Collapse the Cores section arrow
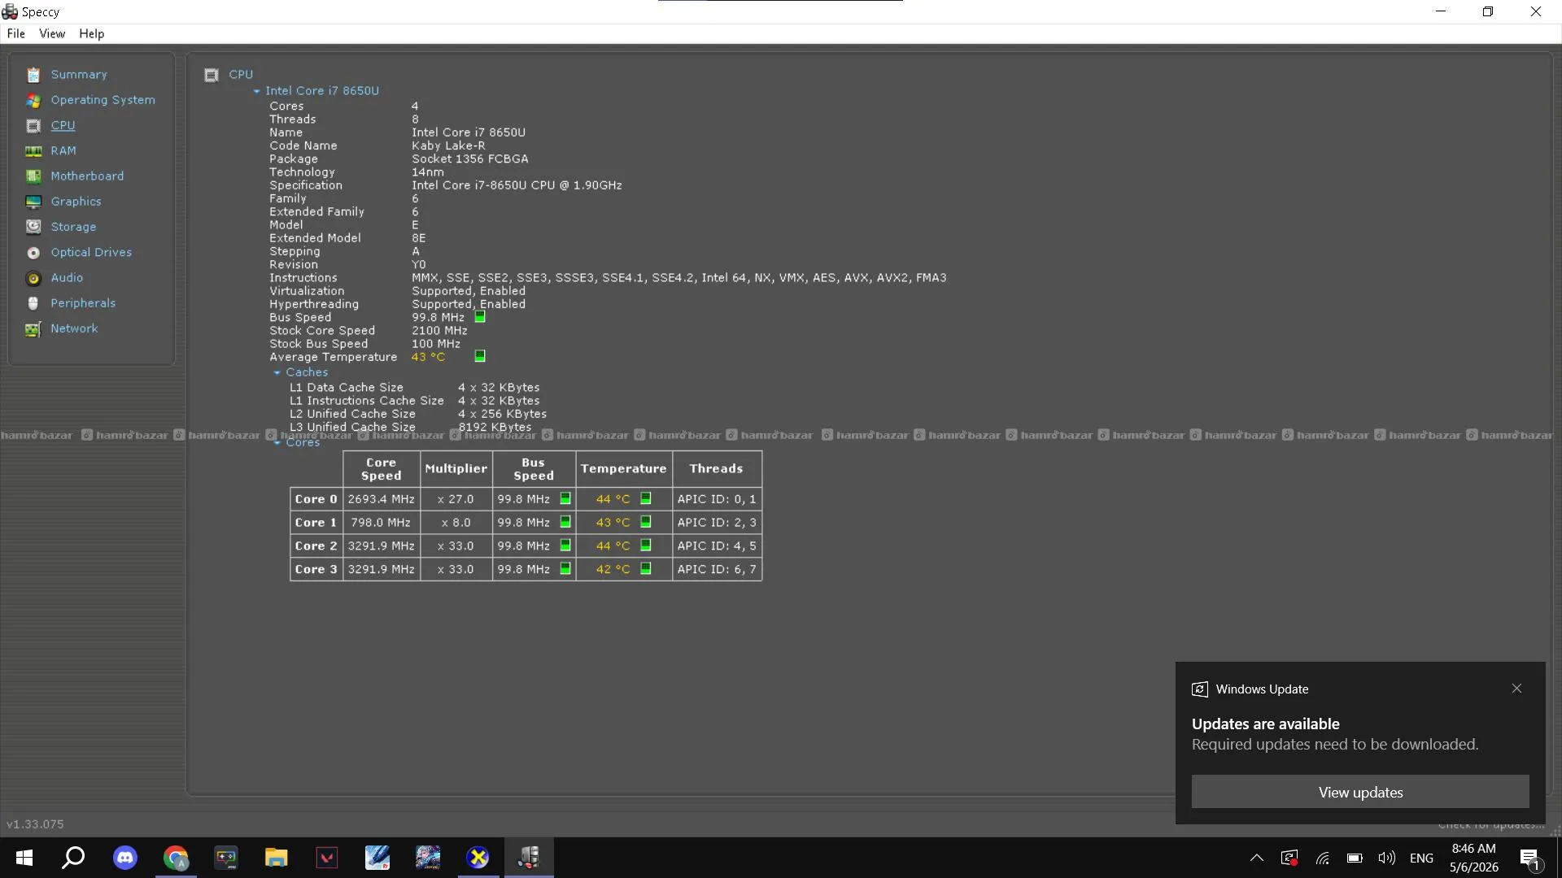Image resolution: width=1562 pixels, height=878 pixels. 277,444
